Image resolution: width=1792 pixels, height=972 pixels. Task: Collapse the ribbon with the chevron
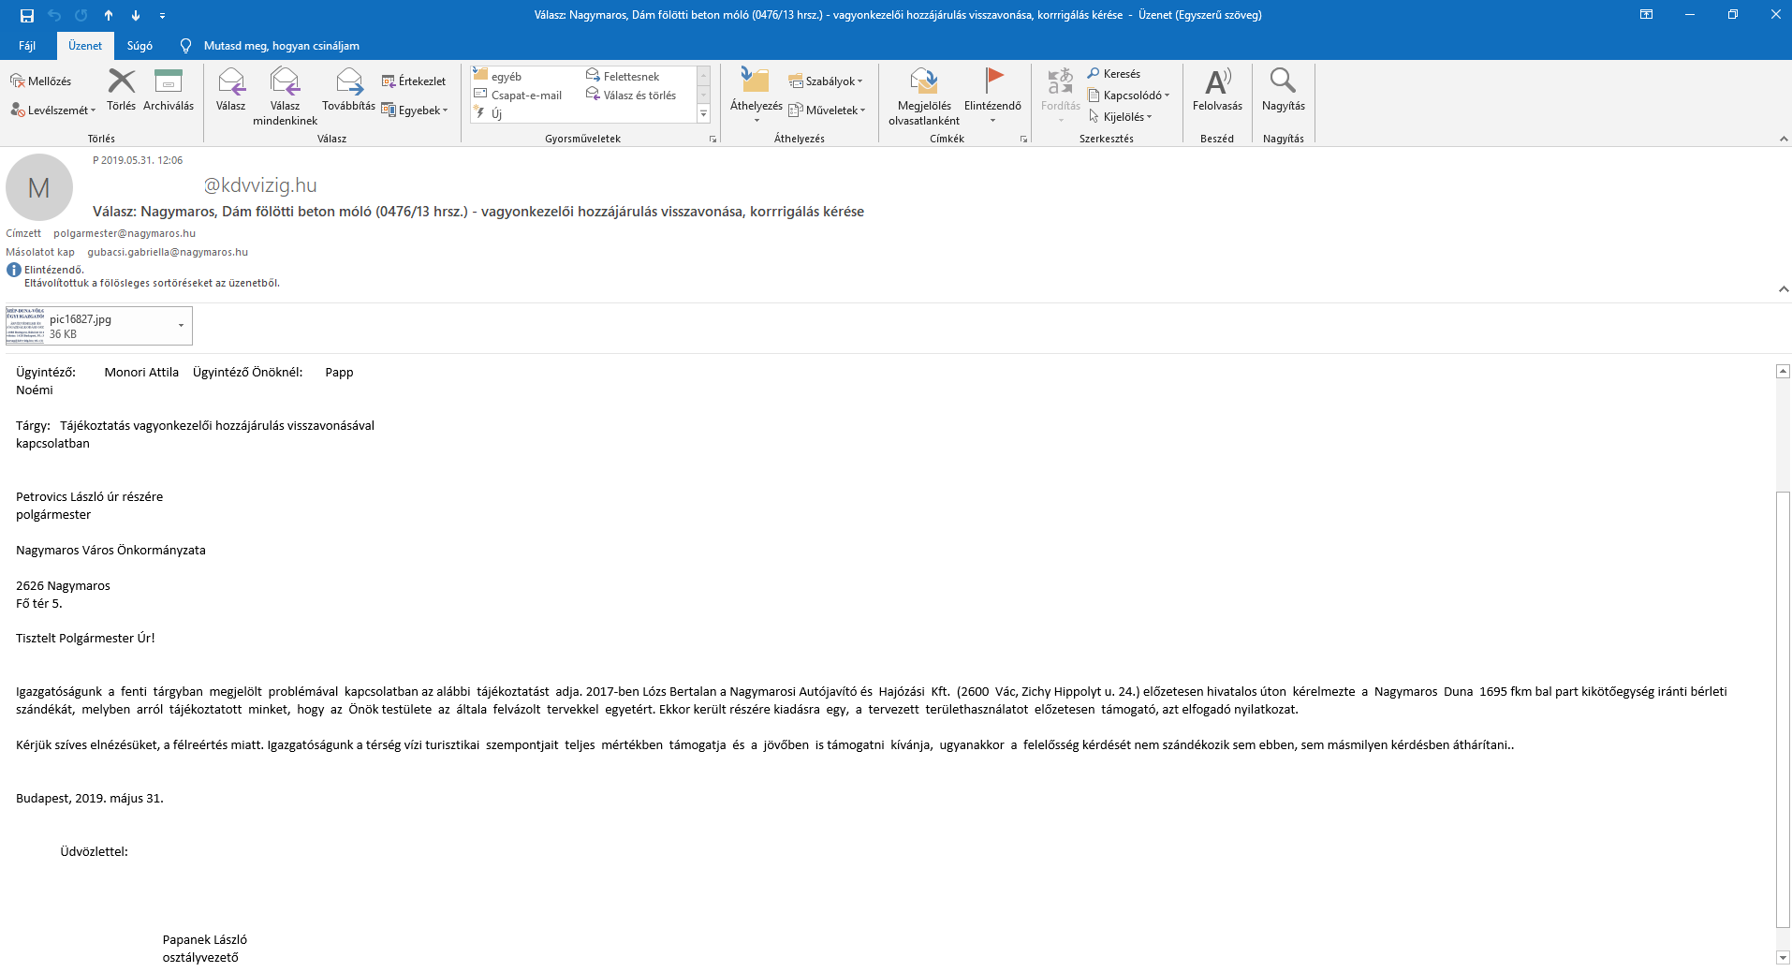(1784, 139)
